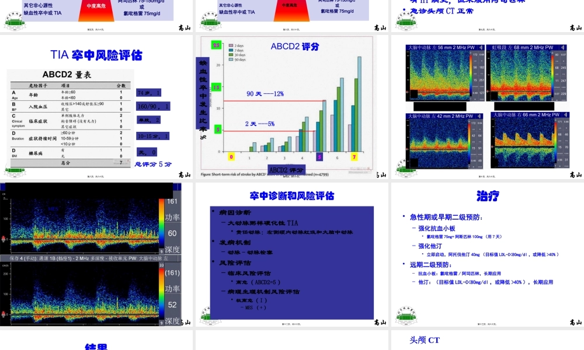Expand the highlighted score 5 marker on the chart axis
584x350 pixels.
click(319, 157)
